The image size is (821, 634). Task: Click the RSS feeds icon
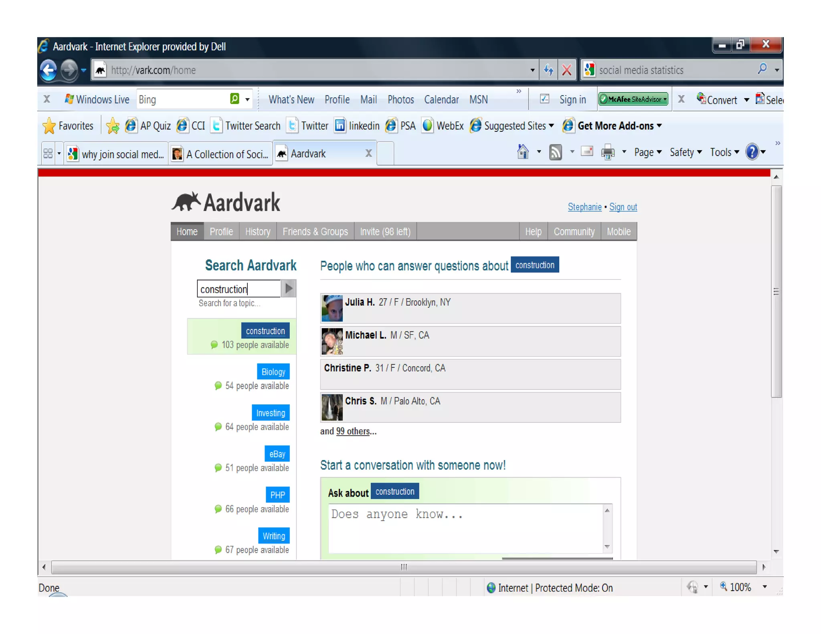(555, 152)
